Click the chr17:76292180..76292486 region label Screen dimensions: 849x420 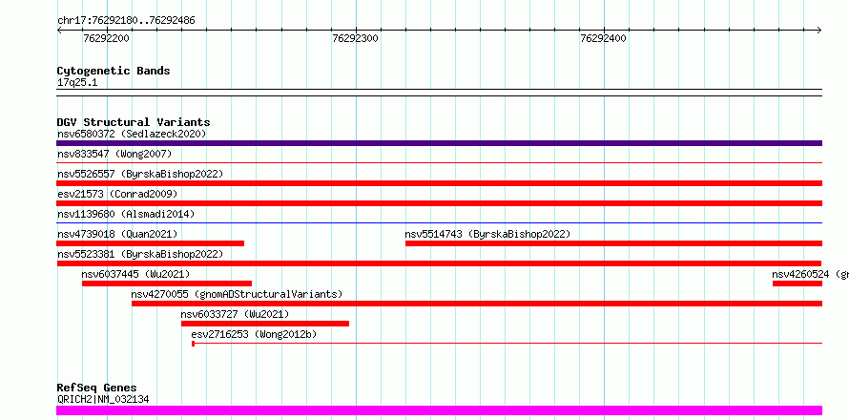click(x=126, y=21)
